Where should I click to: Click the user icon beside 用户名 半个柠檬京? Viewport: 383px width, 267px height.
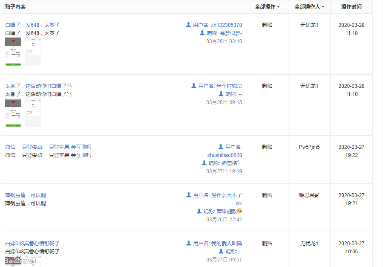click(194, 86)
